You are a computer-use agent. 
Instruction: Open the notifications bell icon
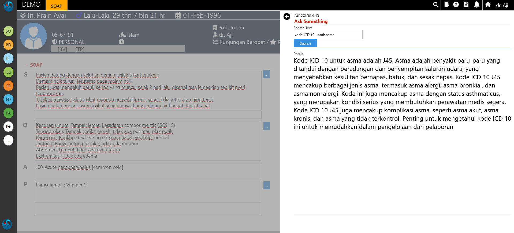click(x=476, y=5)
